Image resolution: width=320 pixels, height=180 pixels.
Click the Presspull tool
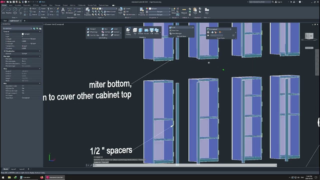pyautogui.click(x=91, y=29)
